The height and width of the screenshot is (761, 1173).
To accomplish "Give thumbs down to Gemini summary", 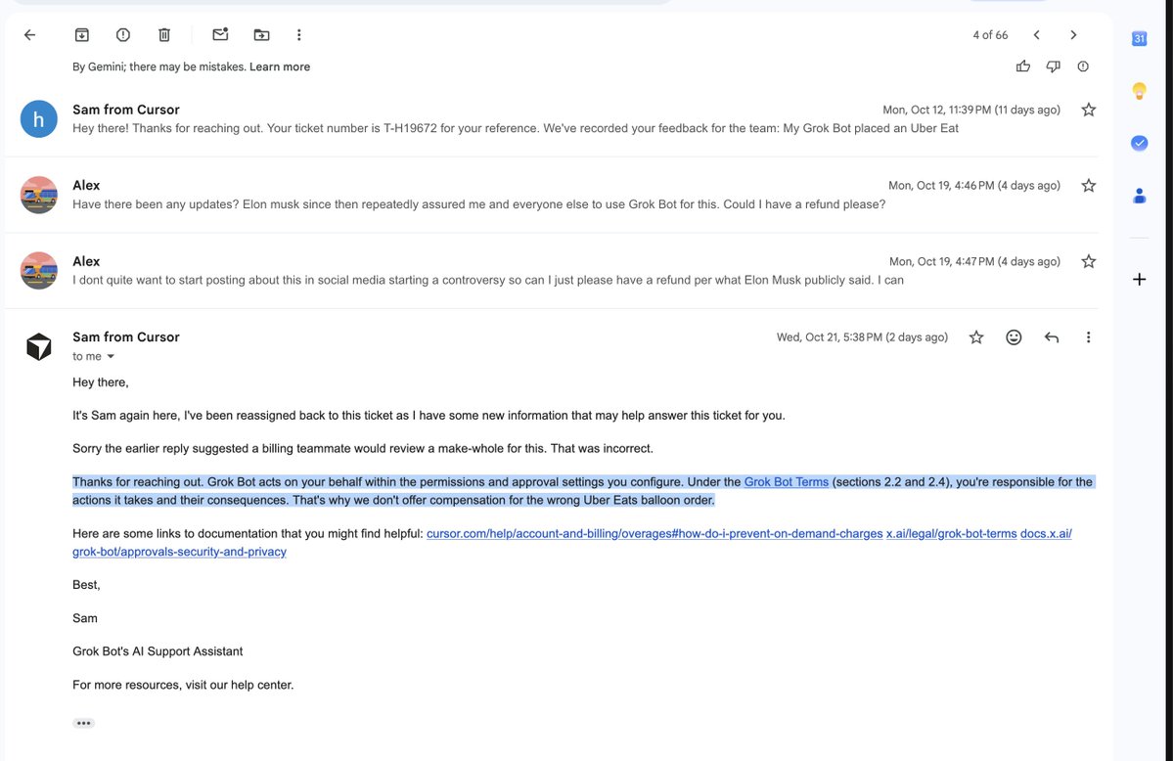I will (x=1053, y=66).
